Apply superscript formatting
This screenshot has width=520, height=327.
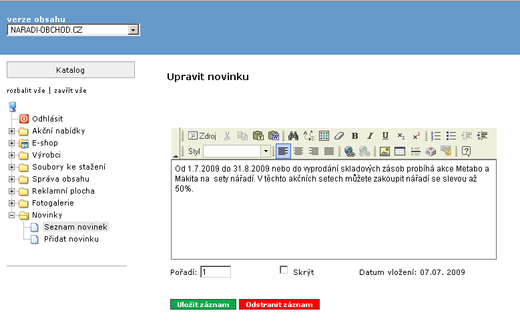click(x=416, y=135)
